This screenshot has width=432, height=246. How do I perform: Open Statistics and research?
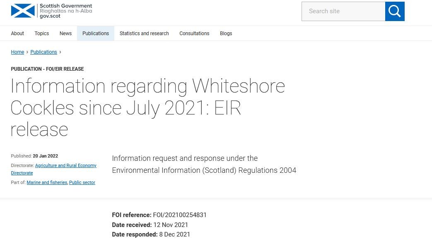point(144,33)
